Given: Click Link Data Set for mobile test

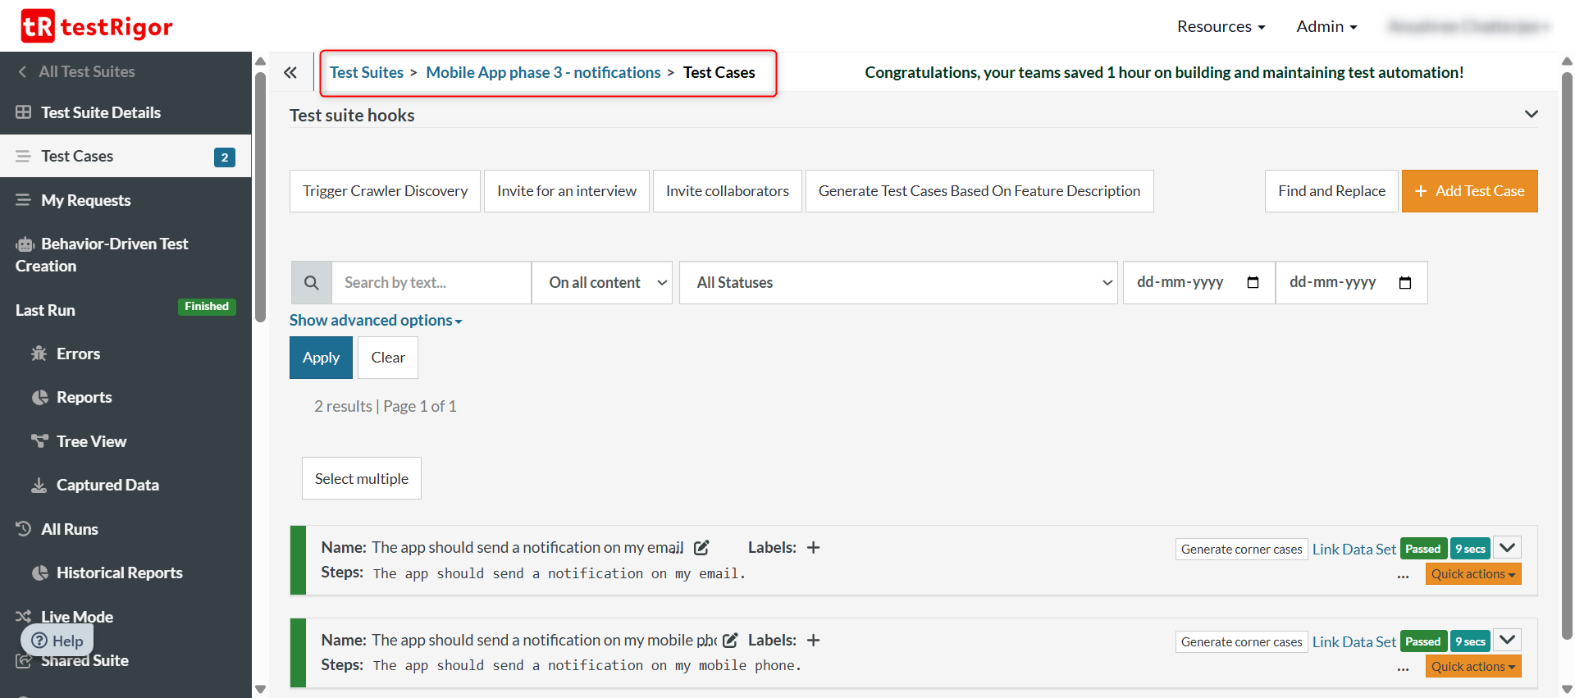Looking at the screenshot, I should point(1354,642).
